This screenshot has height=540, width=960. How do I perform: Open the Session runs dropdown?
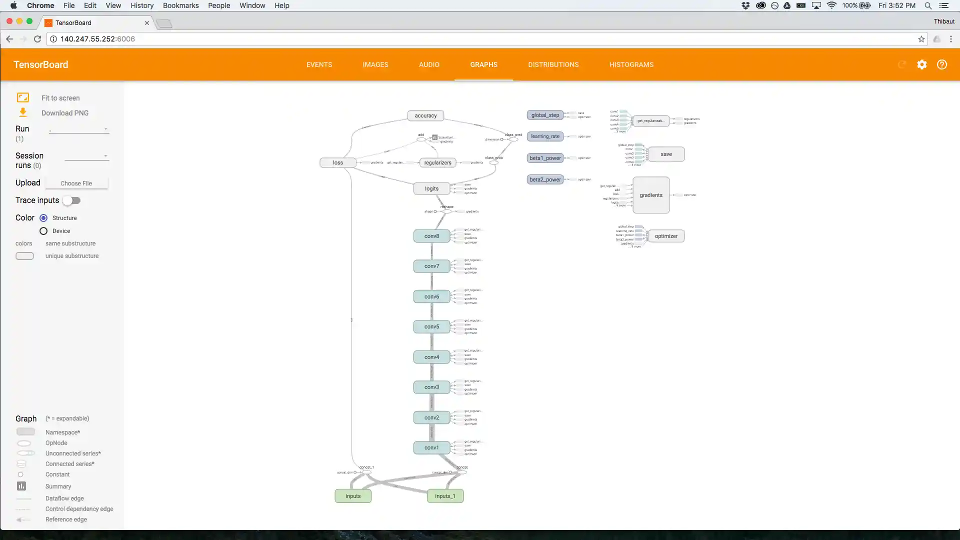point(86,156)
